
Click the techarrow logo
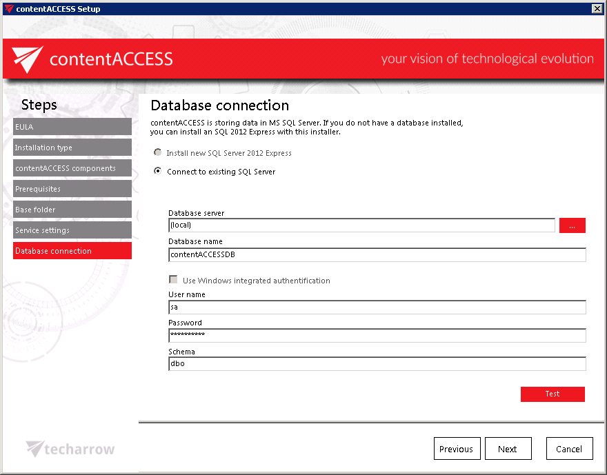tap(70, 449)
